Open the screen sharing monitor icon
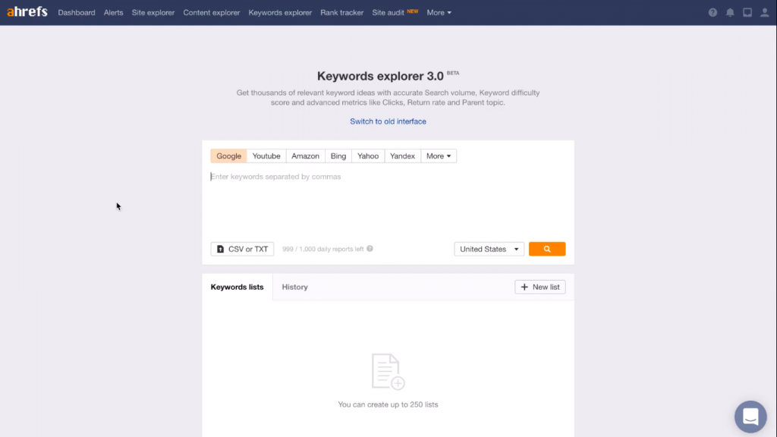 pos(747,12)
